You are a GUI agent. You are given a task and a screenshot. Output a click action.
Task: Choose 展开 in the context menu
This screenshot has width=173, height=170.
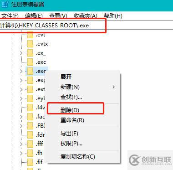[x=66, y=77]
